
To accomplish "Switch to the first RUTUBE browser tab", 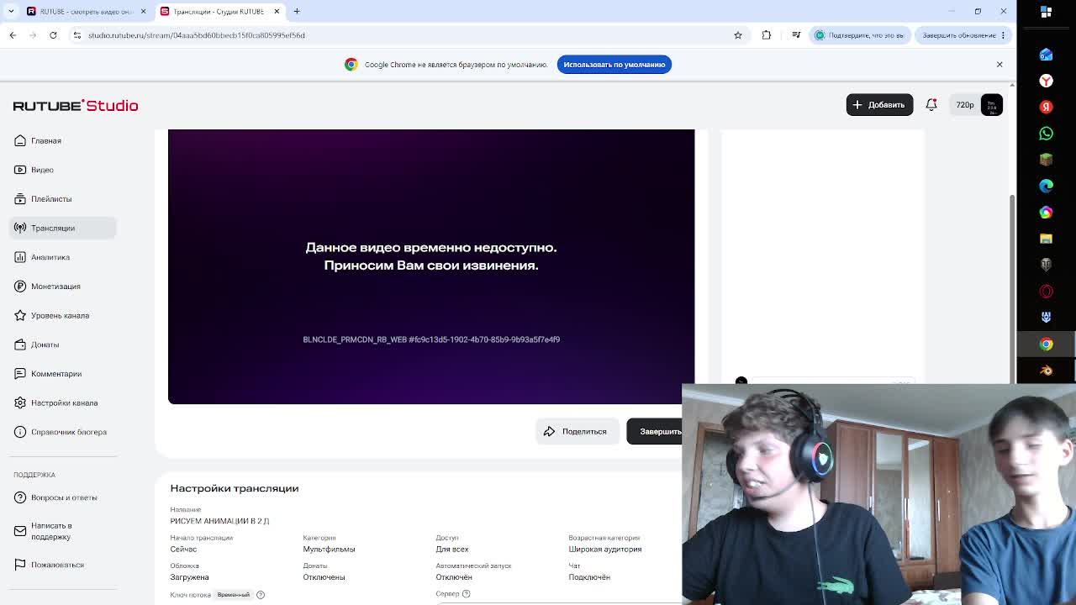I will coord(87,11).
